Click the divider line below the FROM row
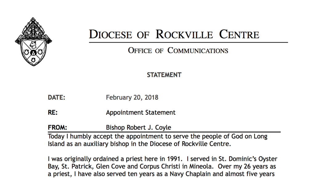Screen dimensions: 329x178 164,132
